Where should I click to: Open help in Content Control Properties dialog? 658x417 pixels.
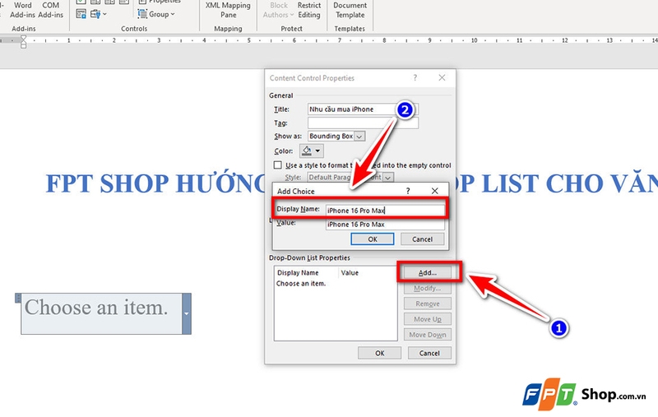[x=415, y=77]
